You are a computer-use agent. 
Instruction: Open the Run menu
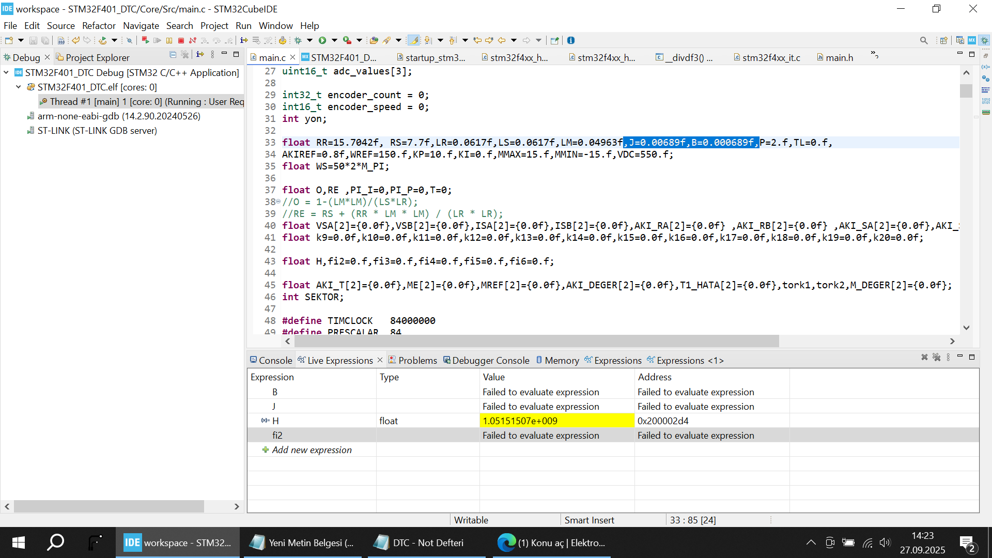(x=243, y=26)
